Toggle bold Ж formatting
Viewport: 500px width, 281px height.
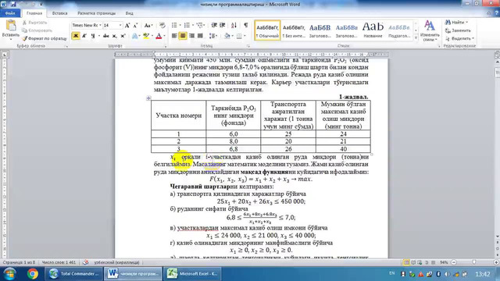76,36
